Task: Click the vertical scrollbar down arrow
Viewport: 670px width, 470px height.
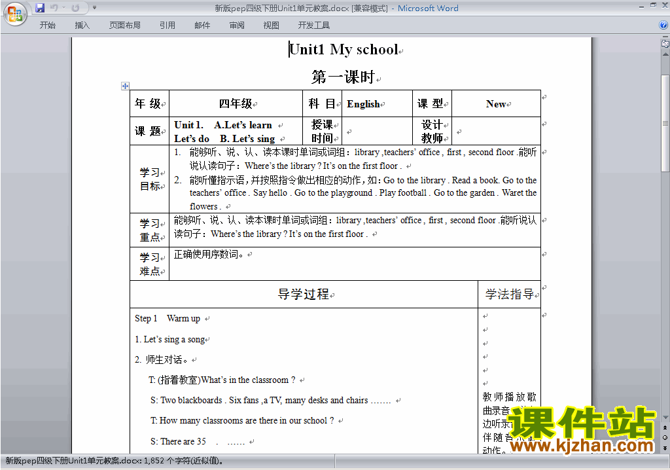Action: (x=665, y=418)
